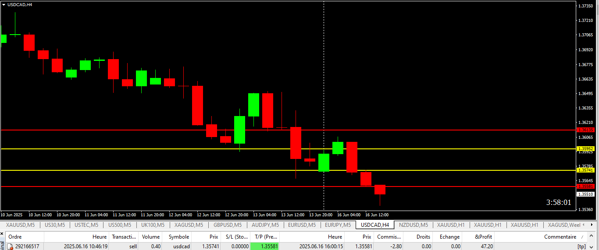Click the [tp] comment cell

[x=581, y=246]
